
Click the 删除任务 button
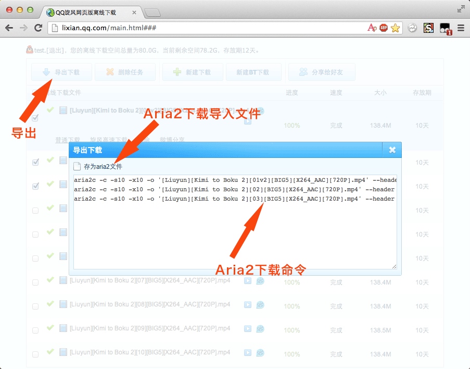(125, 72)
